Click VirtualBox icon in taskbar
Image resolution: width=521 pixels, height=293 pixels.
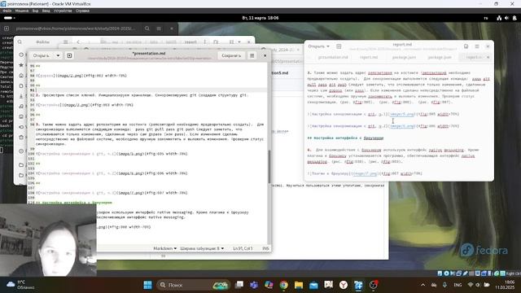[x=358, y=285]
